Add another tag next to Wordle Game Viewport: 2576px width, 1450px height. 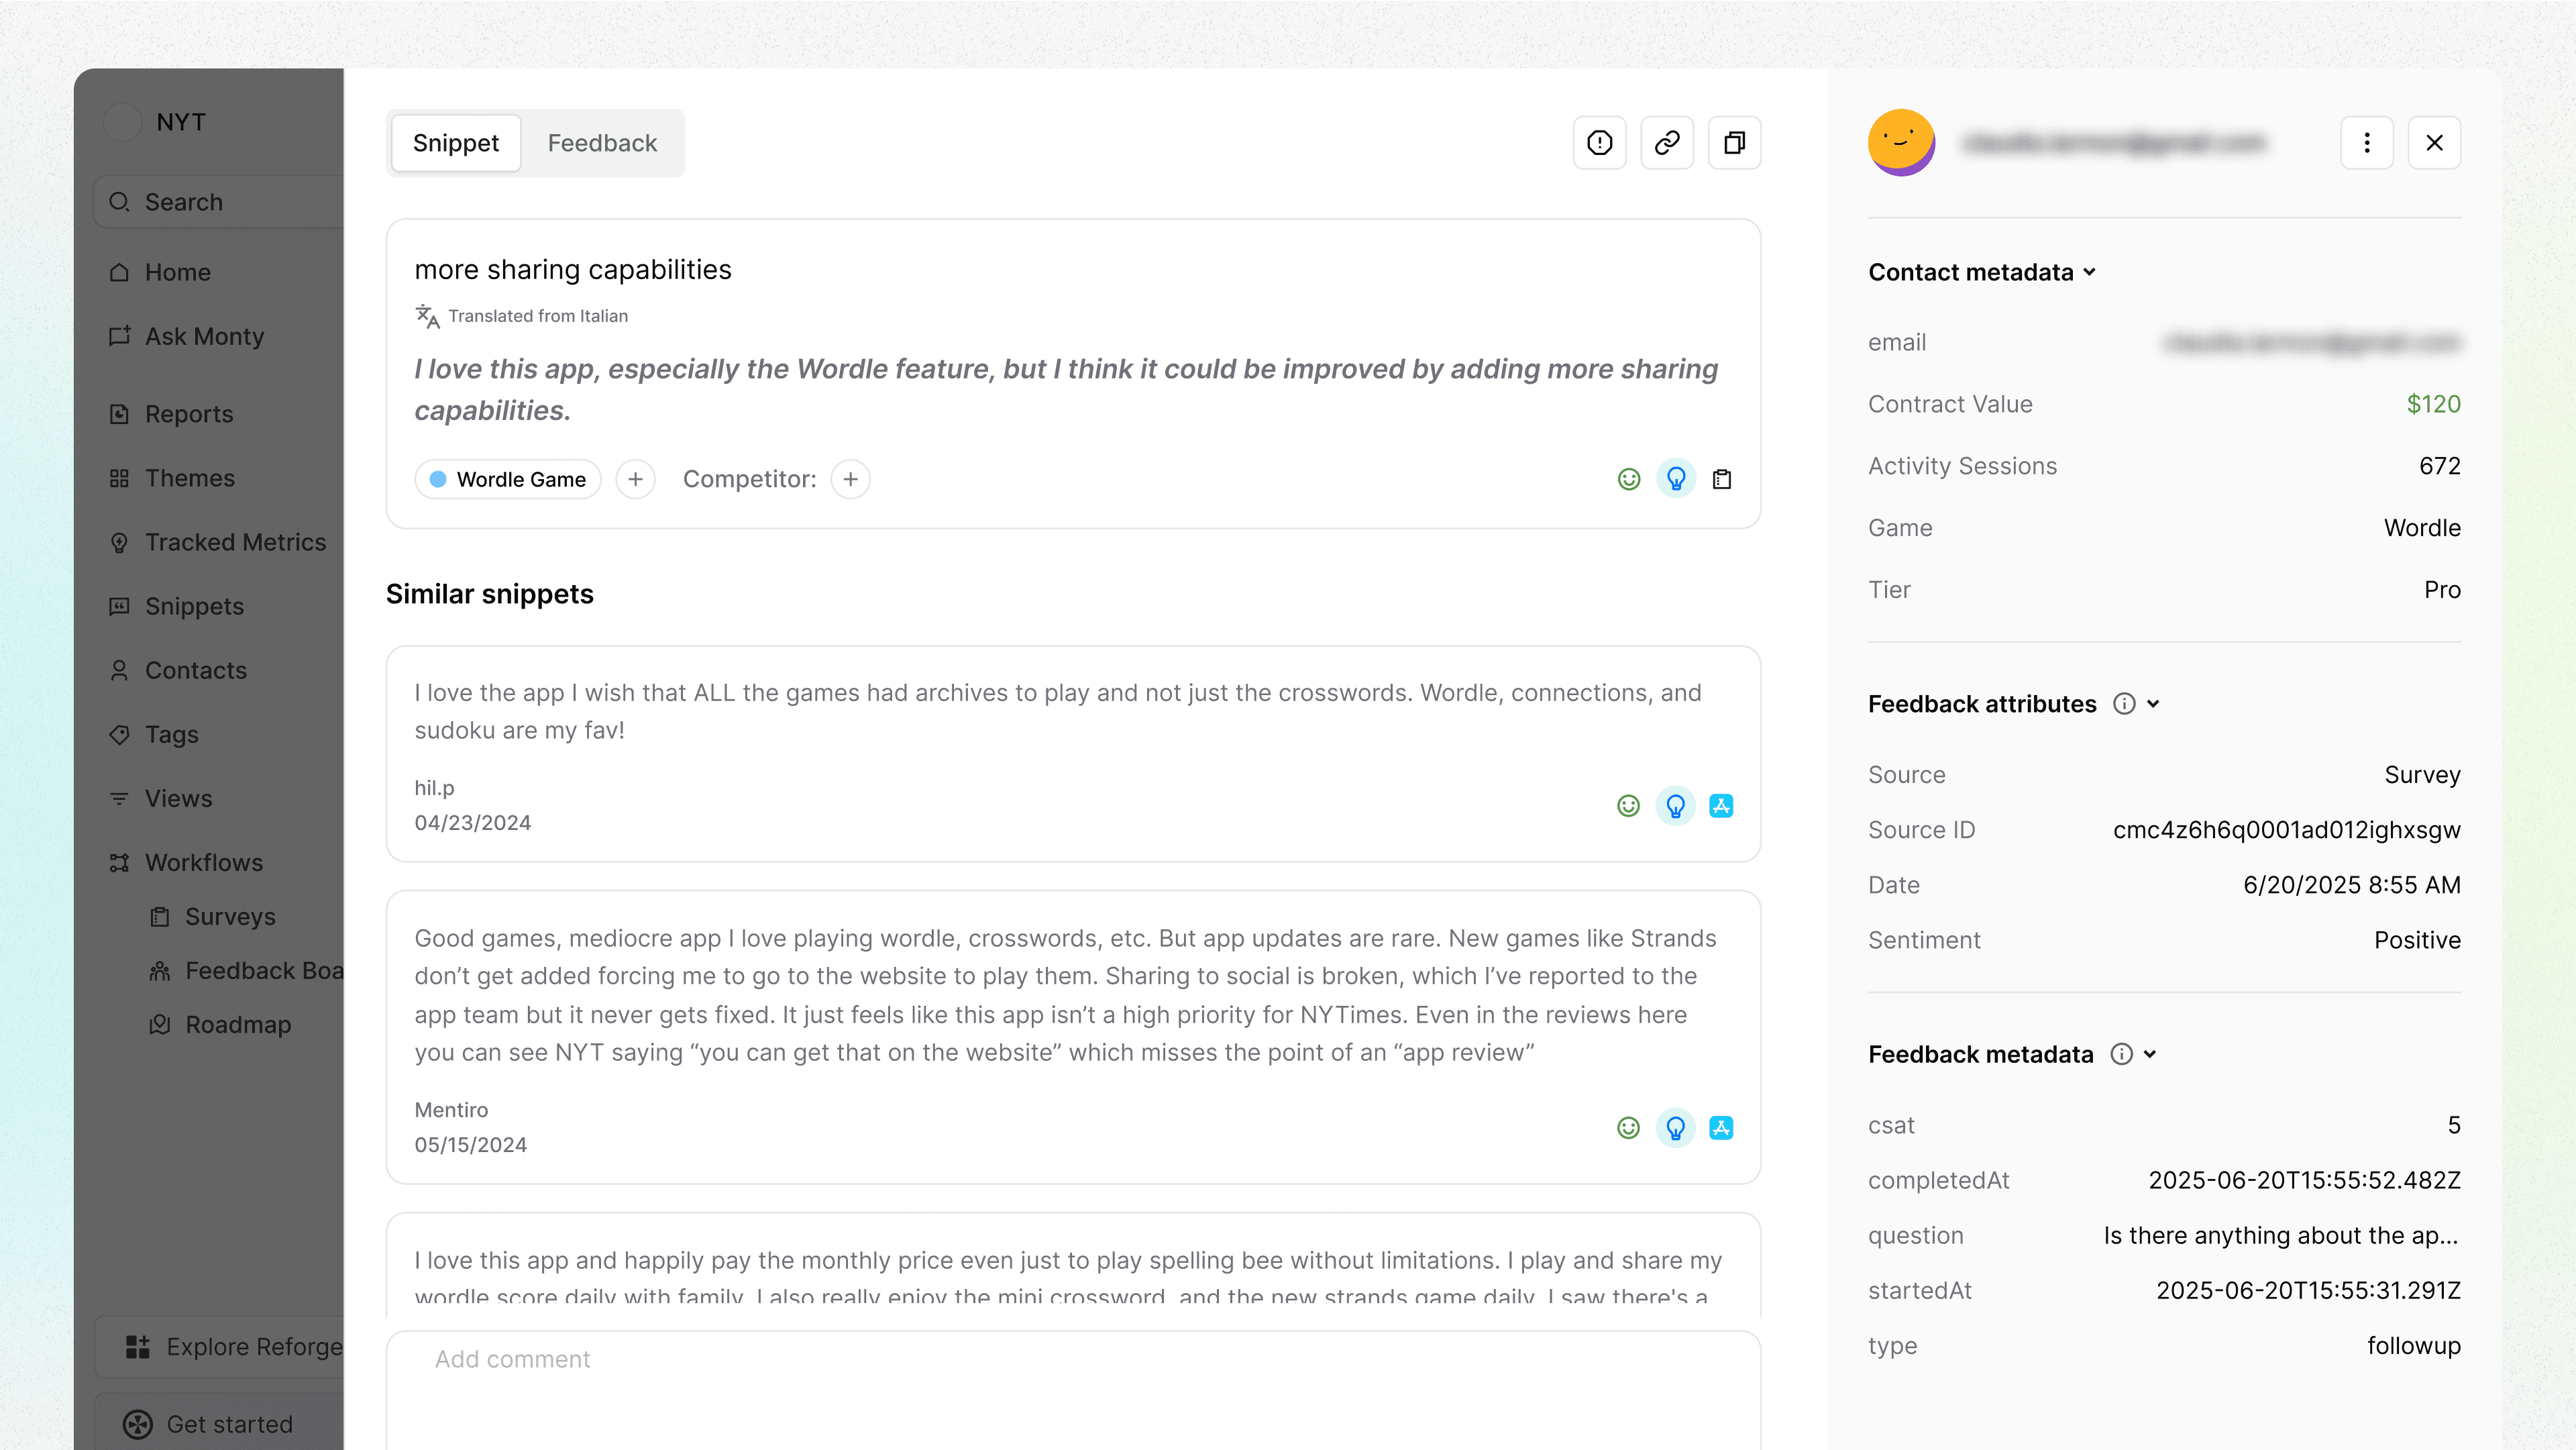pos(635,479)
